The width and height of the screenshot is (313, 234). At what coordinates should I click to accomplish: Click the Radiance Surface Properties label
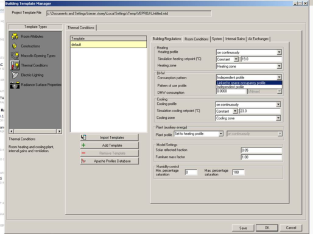tap(41, 85)
